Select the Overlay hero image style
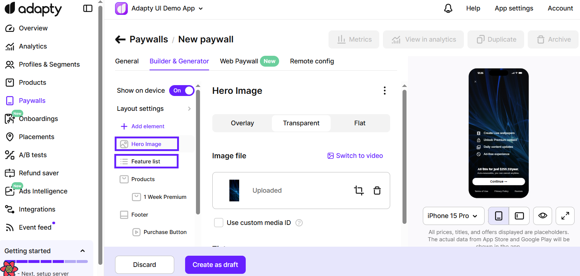The width and height of the screenshot is (580, 276). pos(242,123)
